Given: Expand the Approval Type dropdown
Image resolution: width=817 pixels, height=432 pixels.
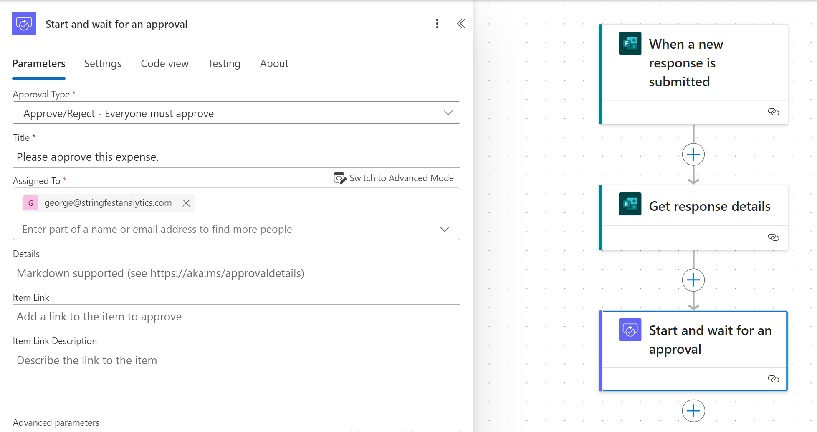Looking at the screenshot, I should coord(448,113).
